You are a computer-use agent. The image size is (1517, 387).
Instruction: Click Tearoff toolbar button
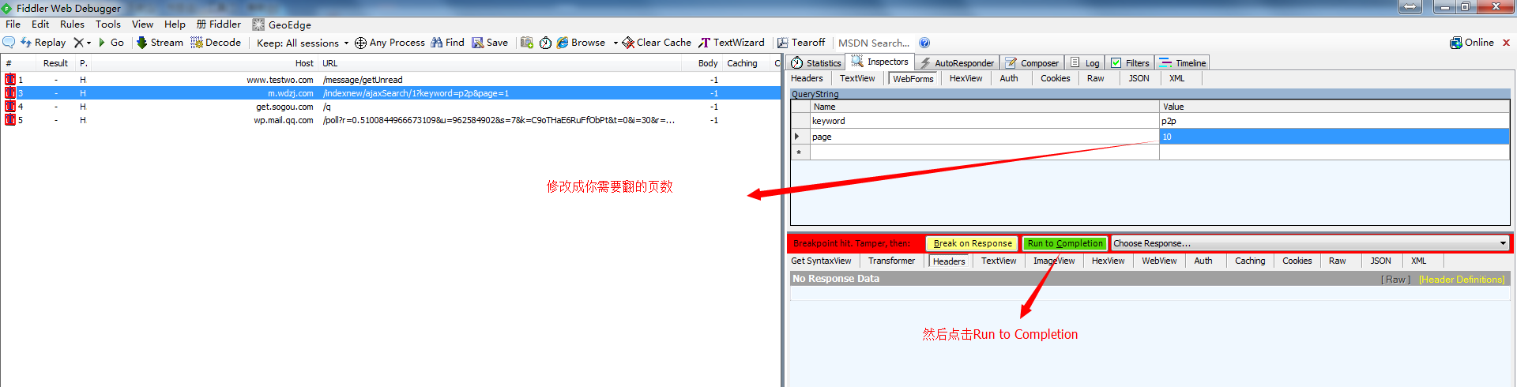[801, 43]
